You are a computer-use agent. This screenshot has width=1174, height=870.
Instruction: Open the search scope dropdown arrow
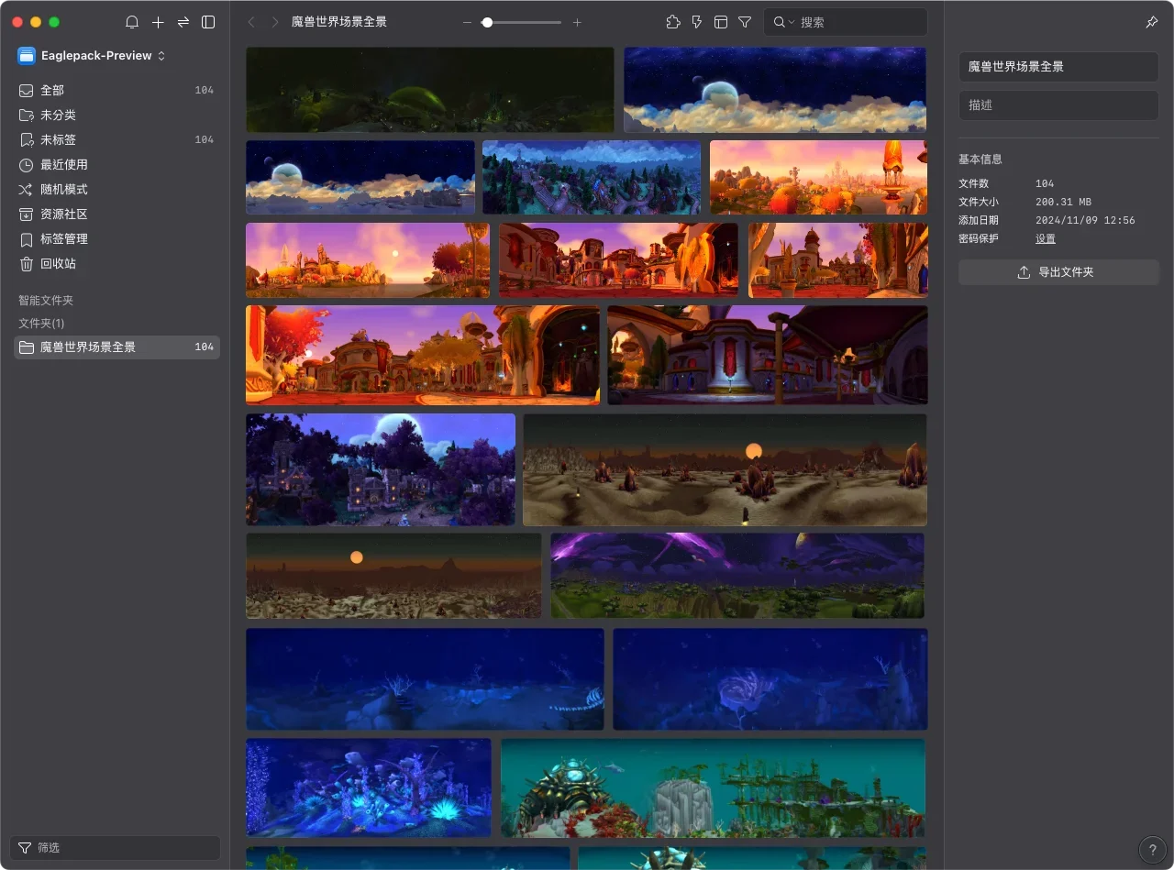coord(792,22)
